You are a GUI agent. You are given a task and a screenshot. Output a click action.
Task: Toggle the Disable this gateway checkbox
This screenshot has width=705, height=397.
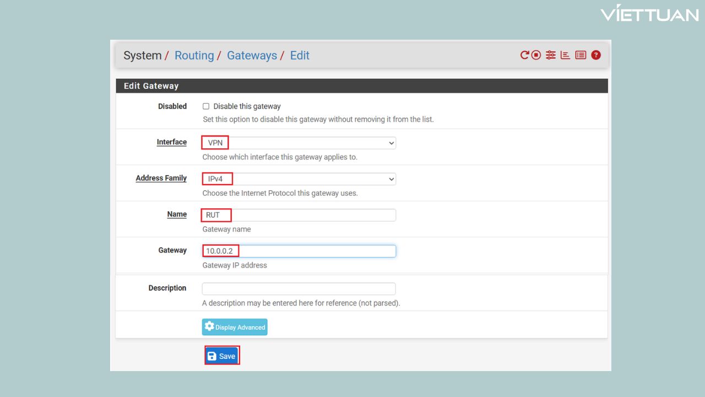click(206, 106)
